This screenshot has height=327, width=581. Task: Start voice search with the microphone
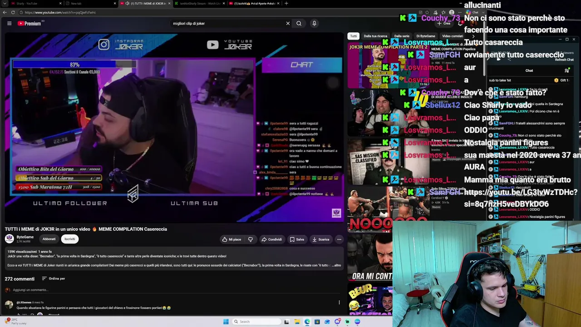pos(314,23)
